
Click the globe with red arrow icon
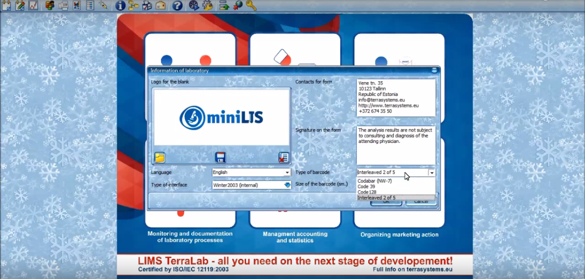tap(237, 6)
